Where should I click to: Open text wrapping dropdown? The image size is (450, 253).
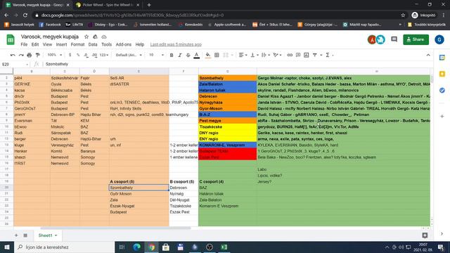tap(266, 55)
